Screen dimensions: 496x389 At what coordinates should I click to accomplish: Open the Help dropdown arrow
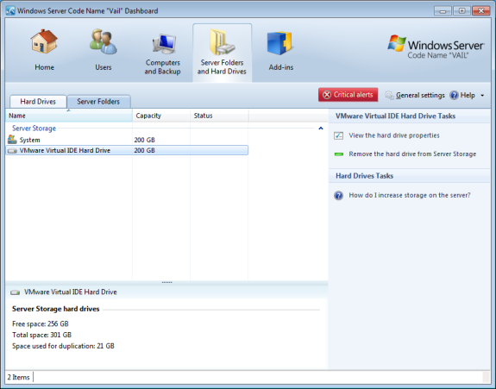(482, 96)
